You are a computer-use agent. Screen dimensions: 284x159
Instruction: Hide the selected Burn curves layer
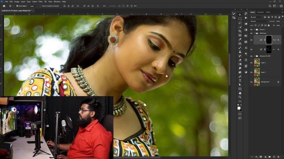tap(251, 40)
